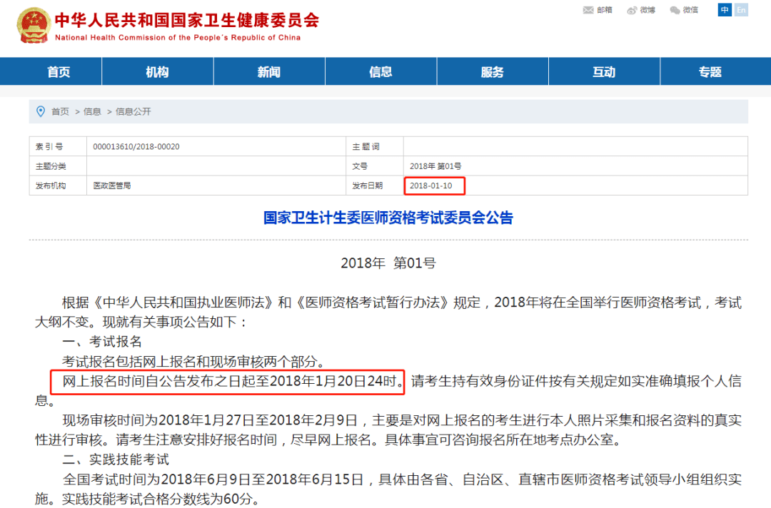
Task: Go to 信息 in the breadcrumb
Action: click(92, 111)
